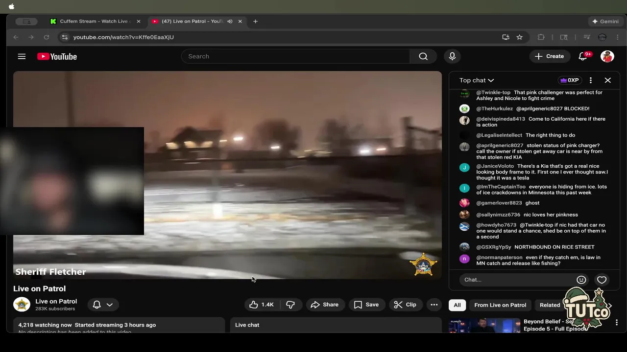View site information icon in the address bar
Viewport: 627px width, 352px height.
pyautogui.click(x=65, y=37)
